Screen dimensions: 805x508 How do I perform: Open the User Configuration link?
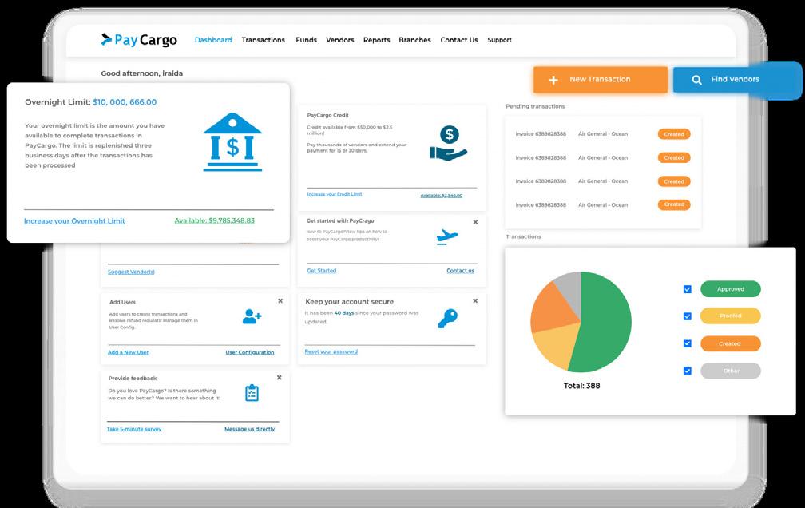[249, 352]
